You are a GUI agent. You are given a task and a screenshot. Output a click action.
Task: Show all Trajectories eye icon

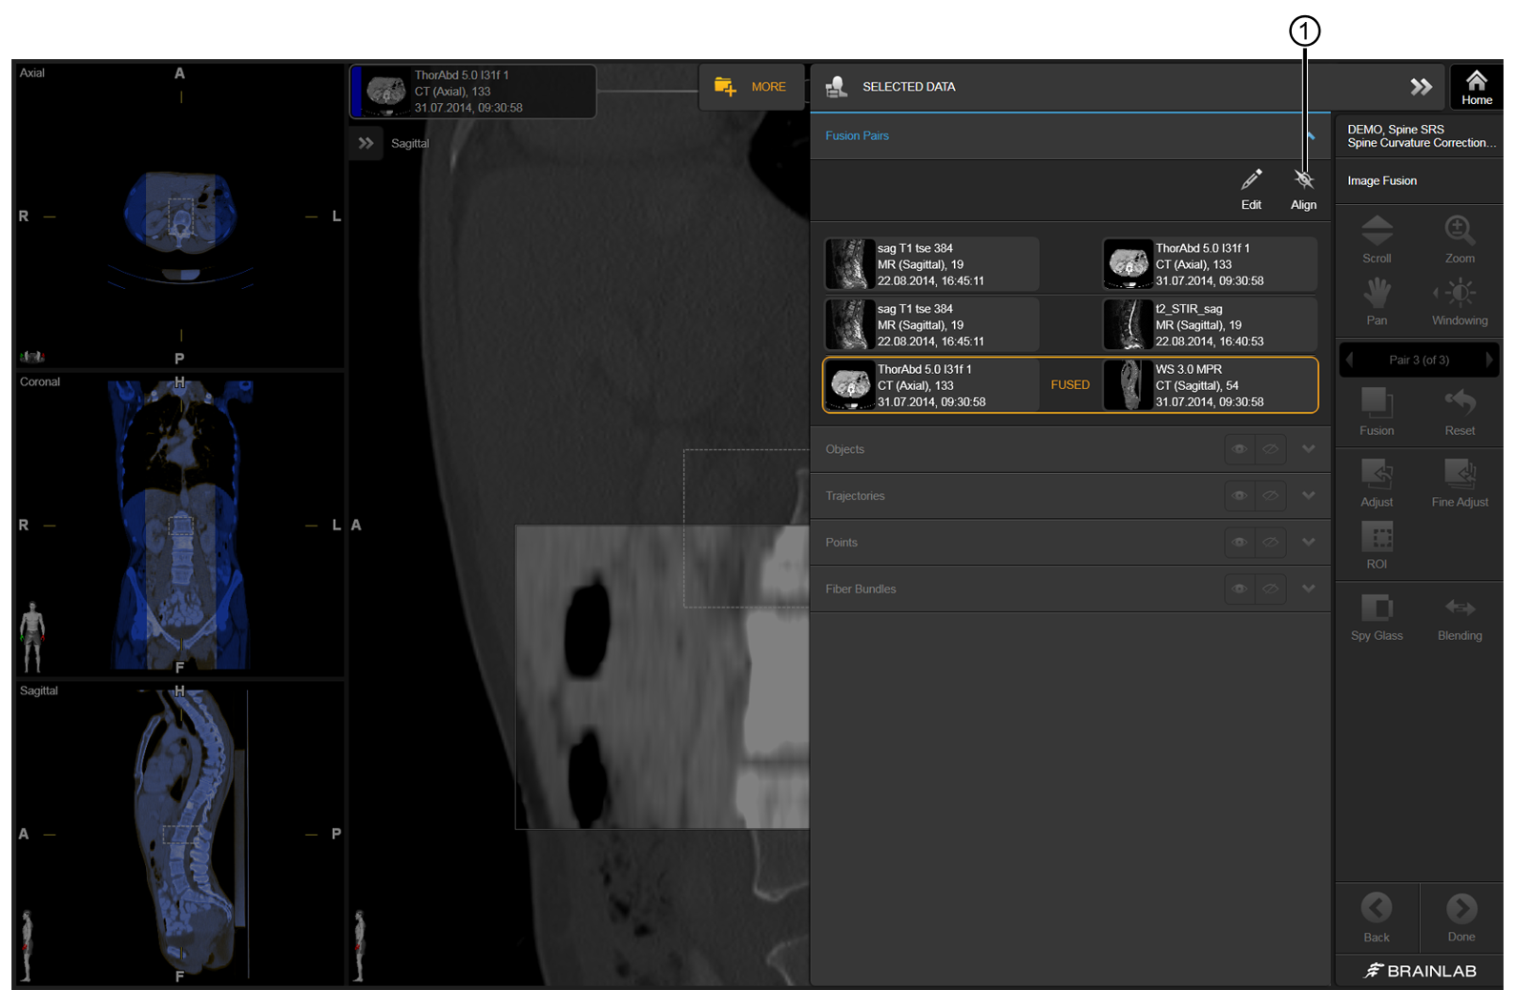click(x=1239, y=496)
